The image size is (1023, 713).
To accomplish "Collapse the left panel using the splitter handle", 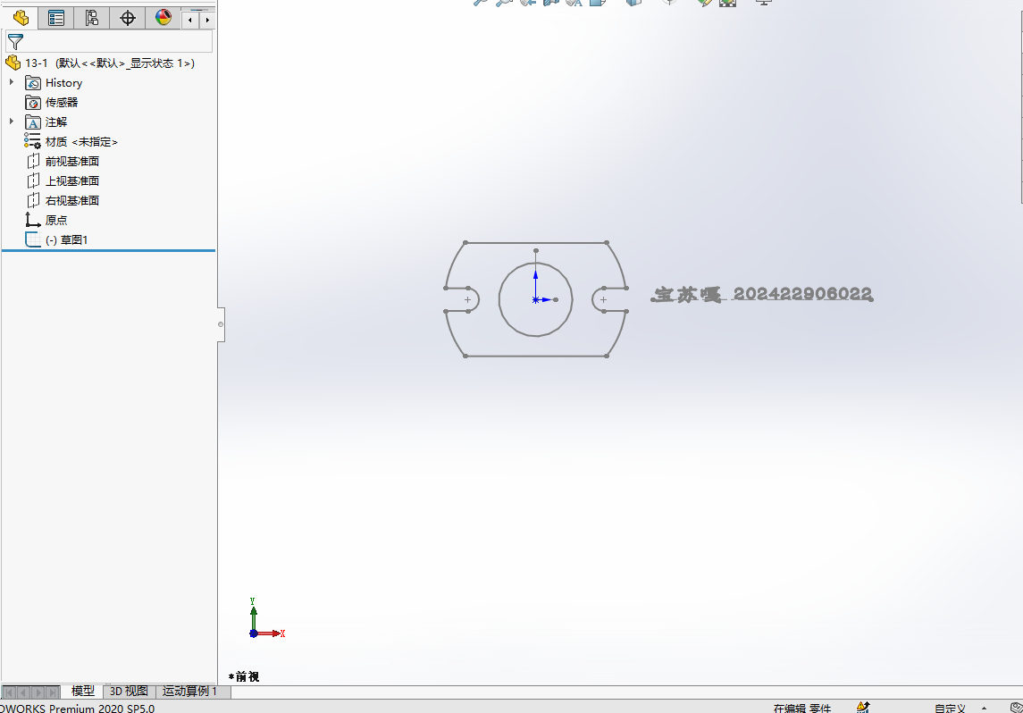I will coord(221,324).
